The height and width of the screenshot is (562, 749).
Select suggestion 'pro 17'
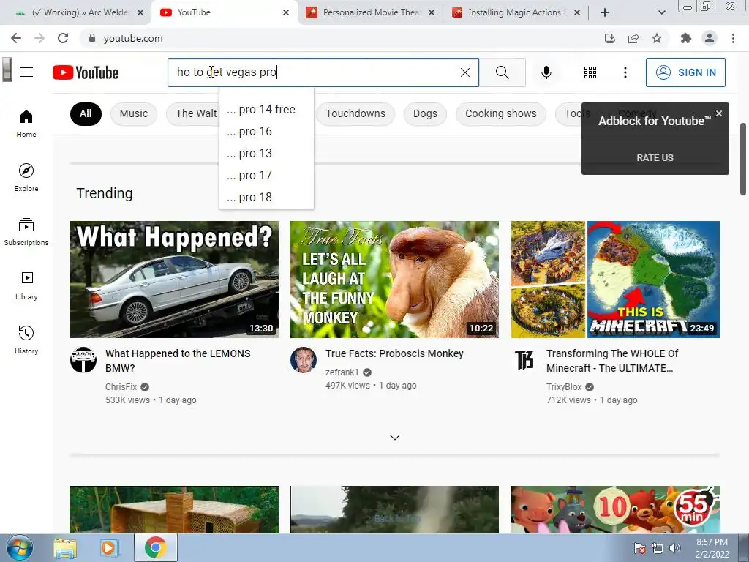pos(266,176)
